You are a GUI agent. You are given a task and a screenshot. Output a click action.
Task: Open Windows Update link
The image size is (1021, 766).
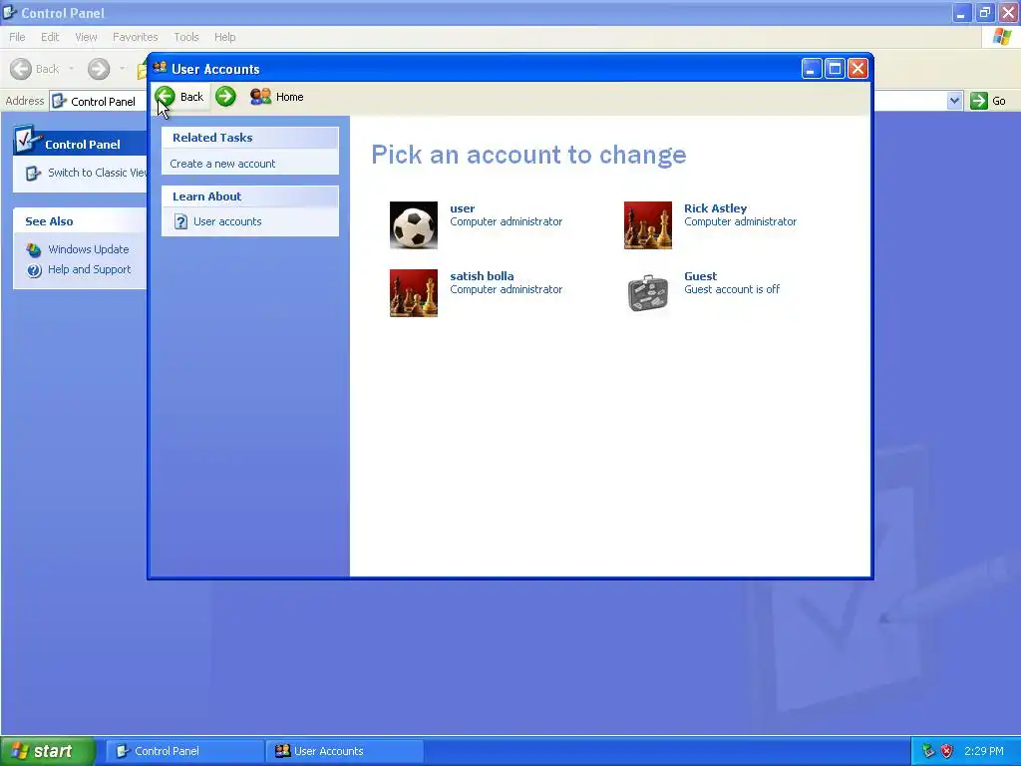(89, 249)
